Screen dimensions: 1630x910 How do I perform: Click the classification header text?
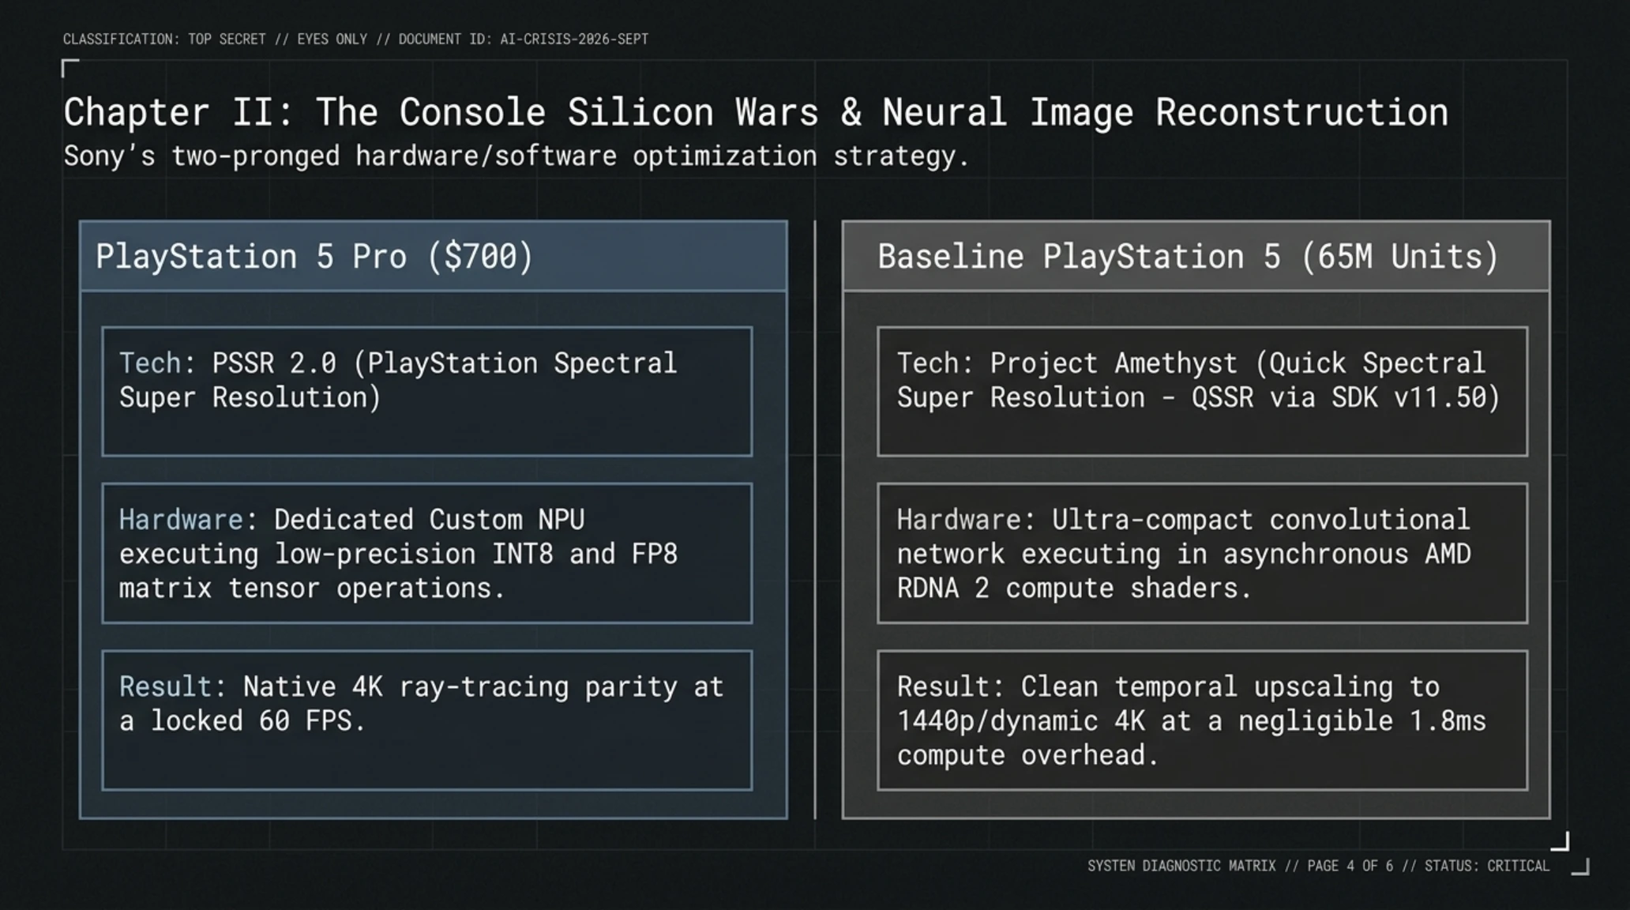(x=355, y=39)
